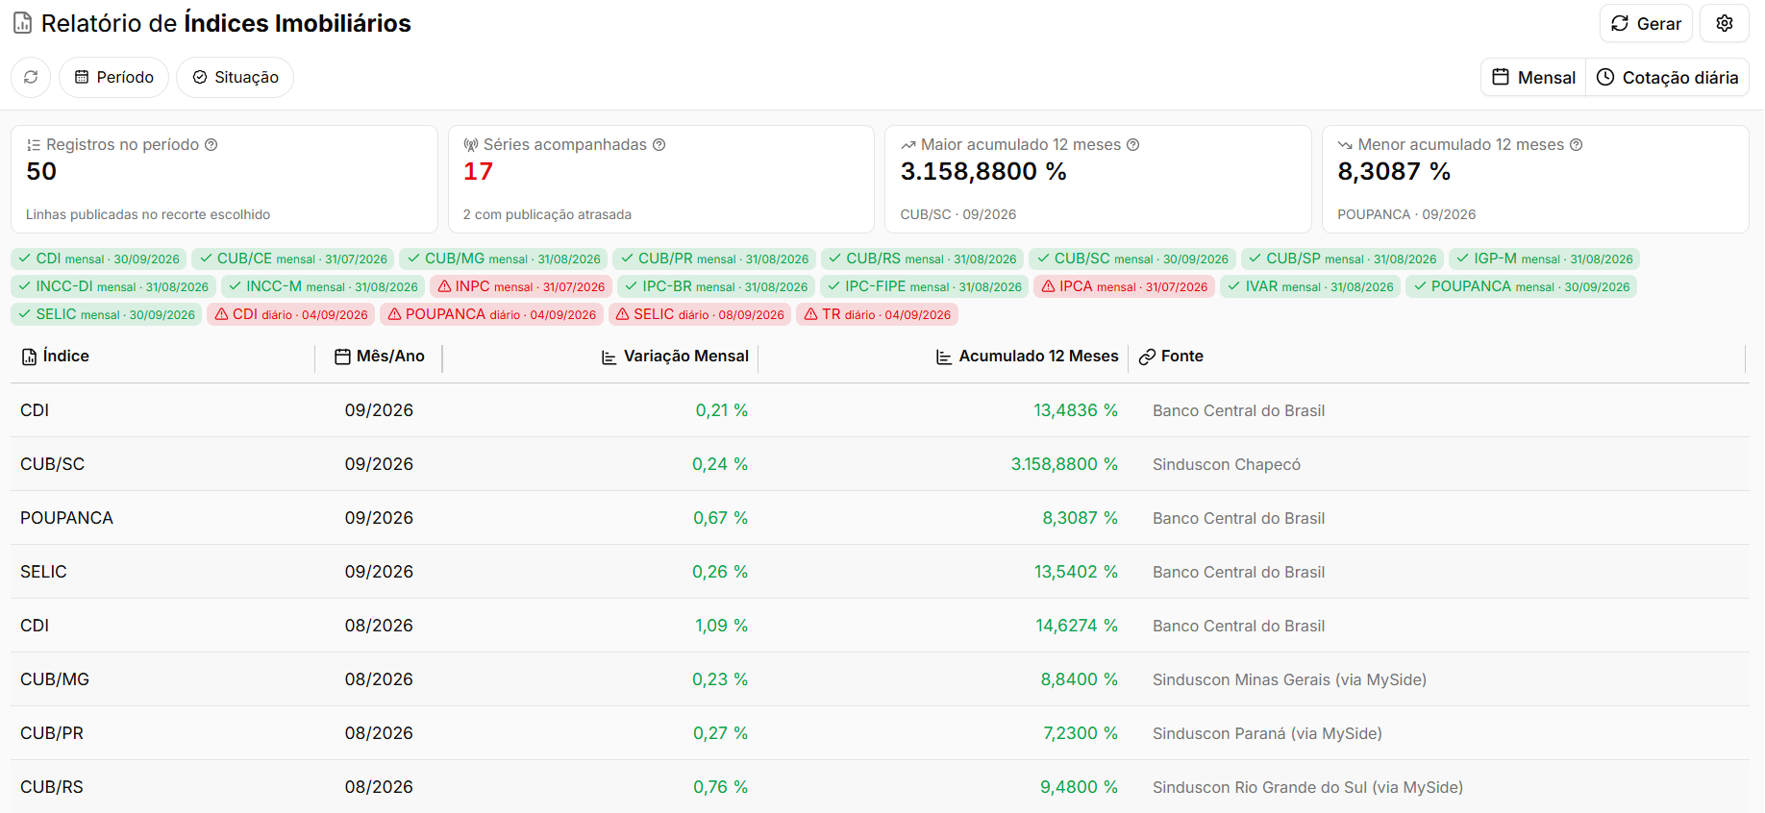The height and width of the screenshot is (813, 1765).
Task: Click the warning icon on TR diário chip
Action: point(810,314)
